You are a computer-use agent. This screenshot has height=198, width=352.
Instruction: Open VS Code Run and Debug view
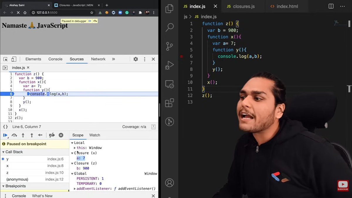(x=170, y=65)
